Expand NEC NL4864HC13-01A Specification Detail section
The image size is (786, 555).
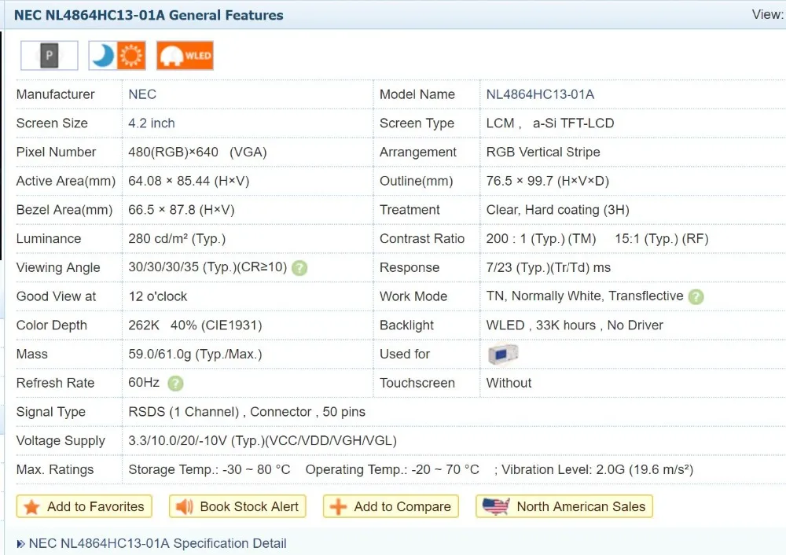157,543
